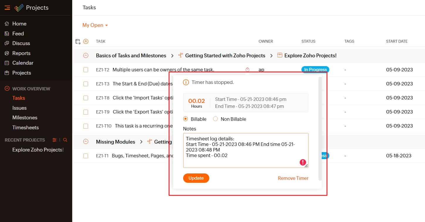
Task: Click the TAGS column header
Action: (x=349, y=42)
